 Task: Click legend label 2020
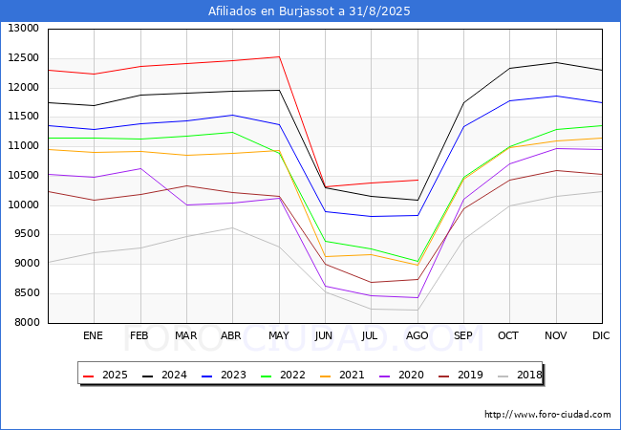[411, 375]
